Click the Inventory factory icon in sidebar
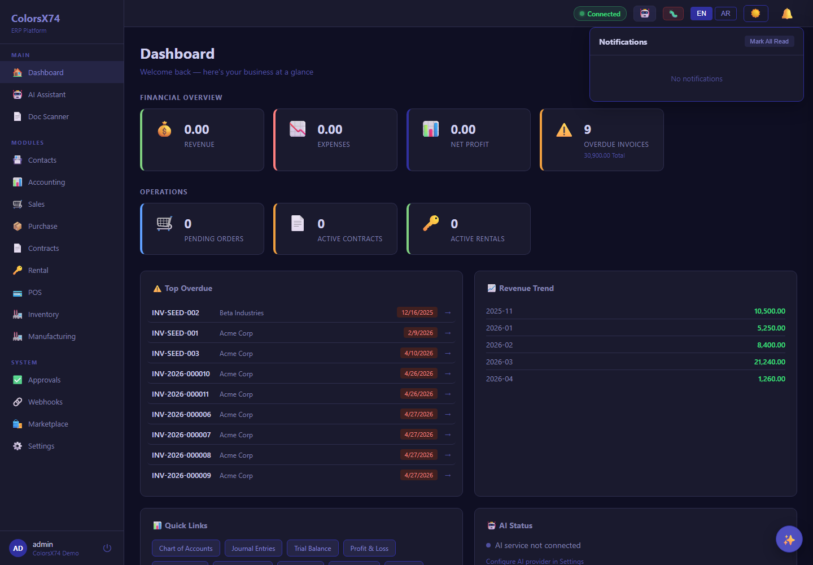Screen dimensions: 813x565 click(x=18, y=314)
